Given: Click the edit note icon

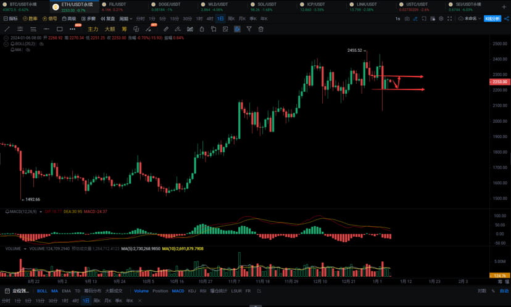Looking at the screenshot, I should coord(225,30).
